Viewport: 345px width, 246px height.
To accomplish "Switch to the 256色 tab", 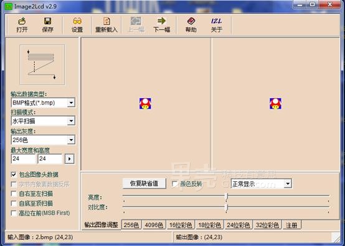I will click(x=131, y=225).
